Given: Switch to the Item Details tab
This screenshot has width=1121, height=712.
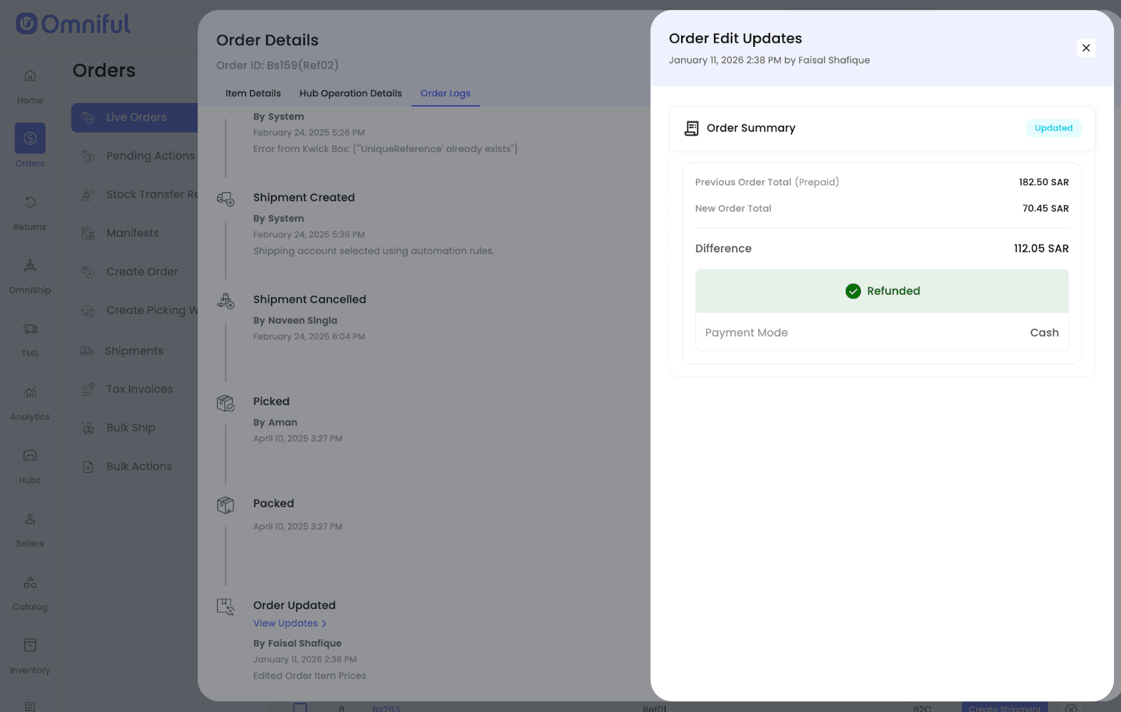Looking at the screenshot, I should pos(253,93).
